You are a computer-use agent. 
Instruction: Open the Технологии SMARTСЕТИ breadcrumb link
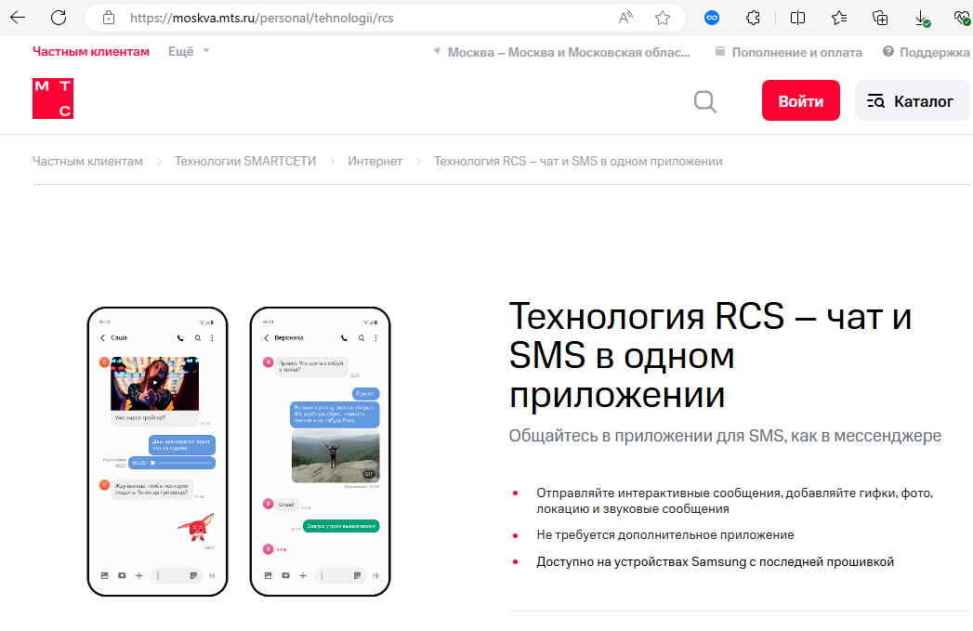pyautogui.click(x=245, y=162)
